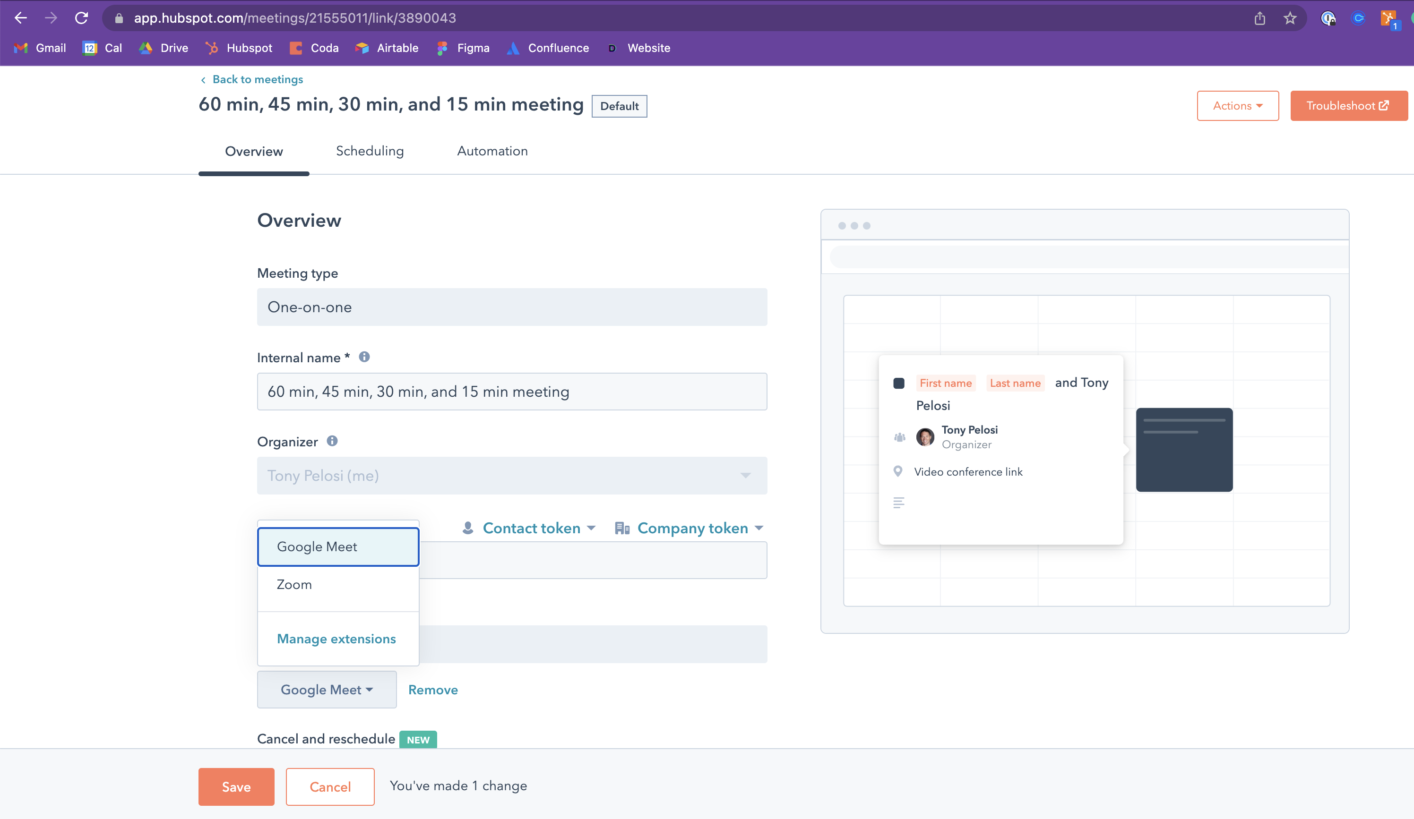Screen dimensions: 1414x819
Task: Click the Video conference link text
Action: (x=968, y=471)
